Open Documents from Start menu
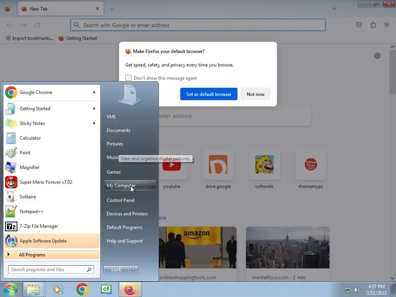 130,130
